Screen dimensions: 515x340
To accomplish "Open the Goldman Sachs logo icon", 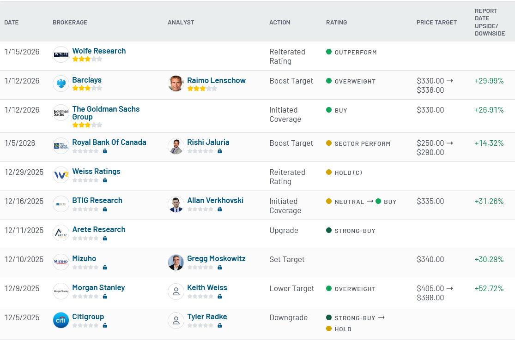I will [61, 113].
